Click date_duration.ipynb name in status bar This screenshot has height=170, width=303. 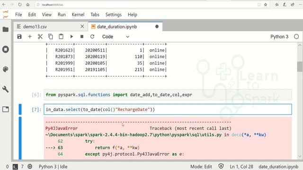coord(278,167)
